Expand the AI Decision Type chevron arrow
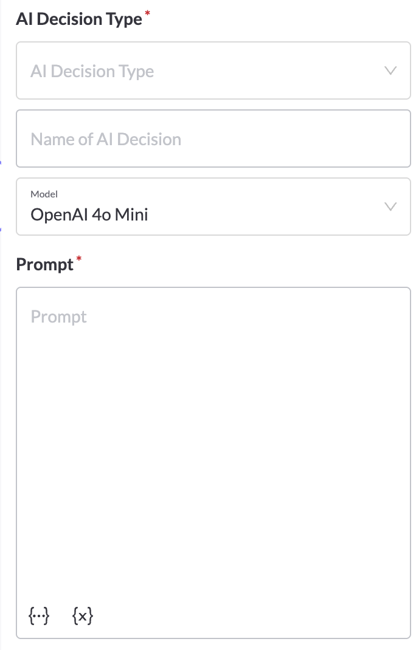Image resolution: width=416 pixels, height=650 pixels. pos(390,70)
